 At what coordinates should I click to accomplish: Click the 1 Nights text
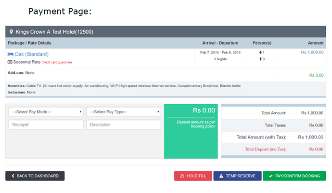pyautogui.click(x=220, y=59)
